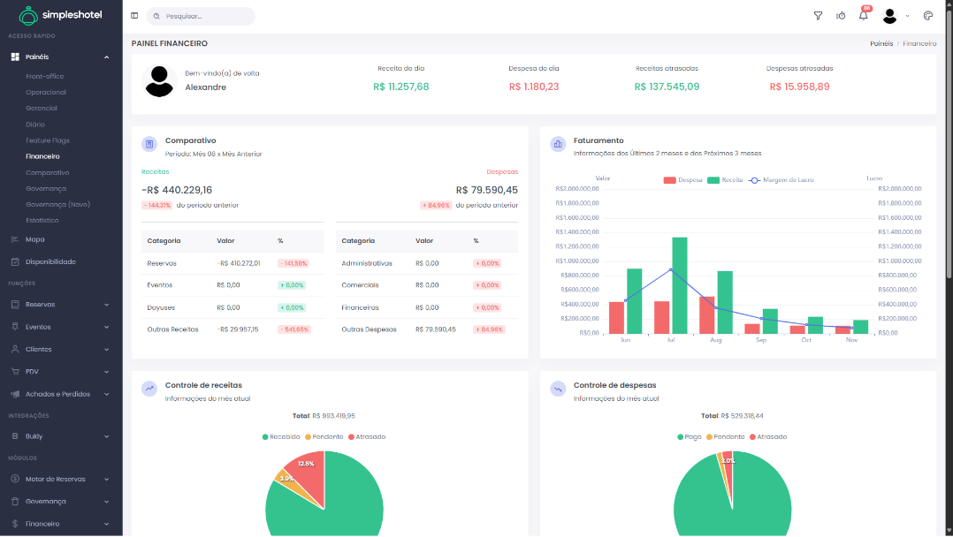Open the filter funnel icon

818,16
